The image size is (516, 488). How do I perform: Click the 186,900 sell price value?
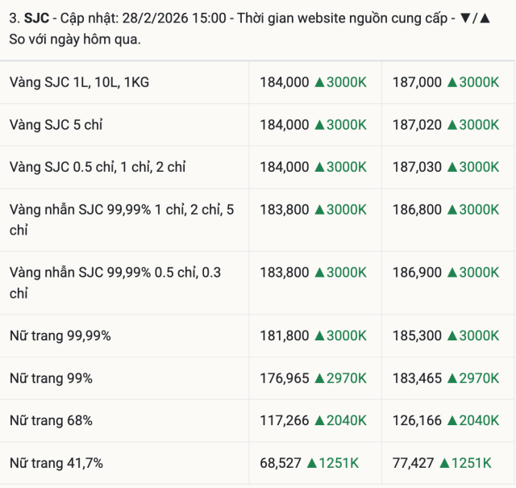(417, 273)
